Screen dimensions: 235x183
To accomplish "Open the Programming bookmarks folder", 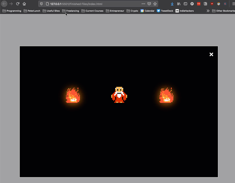I will 12,11.
